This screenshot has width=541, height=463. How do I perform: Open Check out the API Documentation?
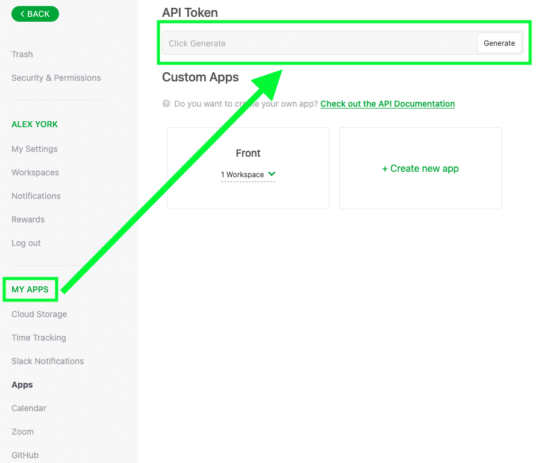(387, 104)
